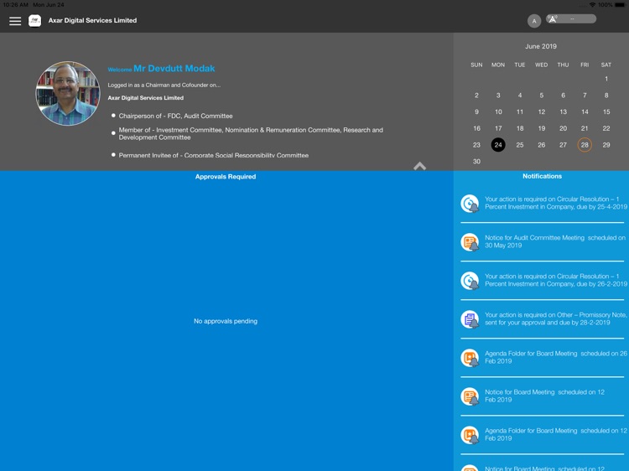Click 'Member of - Investment Committee' line
Screen dimensions: 629x471
point(251,133)
